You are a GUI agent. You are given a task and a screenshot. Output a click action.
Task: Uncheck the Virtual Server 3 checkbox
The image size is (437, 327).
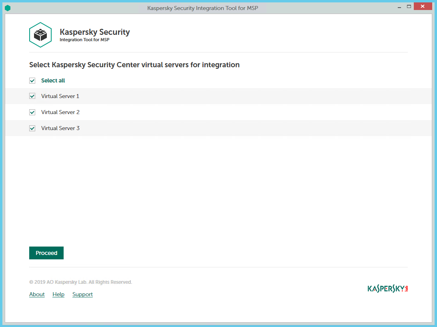[x=32, y=128]
